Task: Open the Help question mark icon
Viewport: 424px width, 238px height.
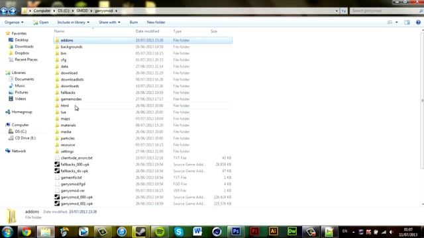Action: pyautogui.click(x=418, y=22)
